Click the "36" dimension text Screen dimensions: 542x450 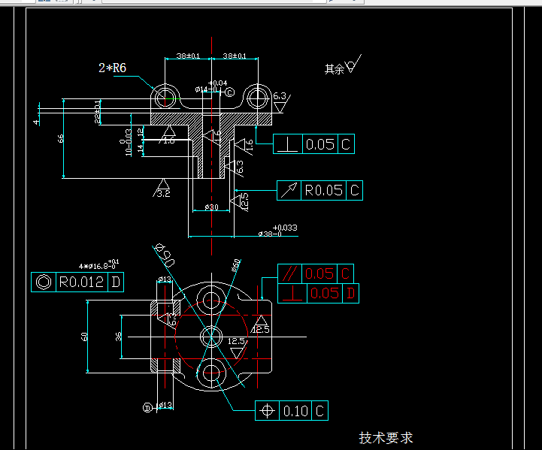[118, 337]
